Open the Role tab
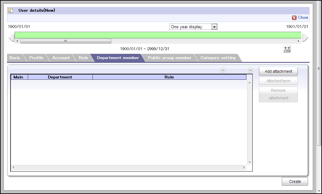This screenshot has width=322, height=194. (x=84, y=58)
